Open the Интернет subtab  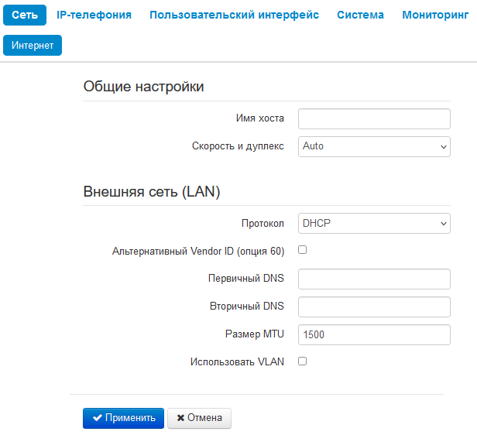pos(33,46)
